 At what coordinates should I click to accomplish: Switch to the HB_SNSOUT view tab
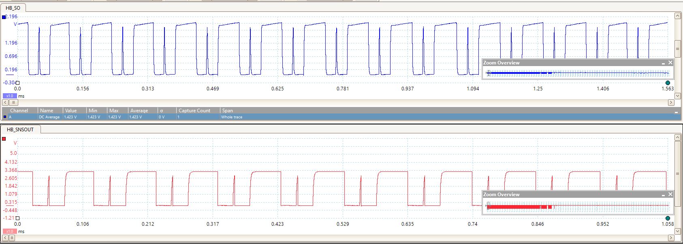(x=20, y=129)
